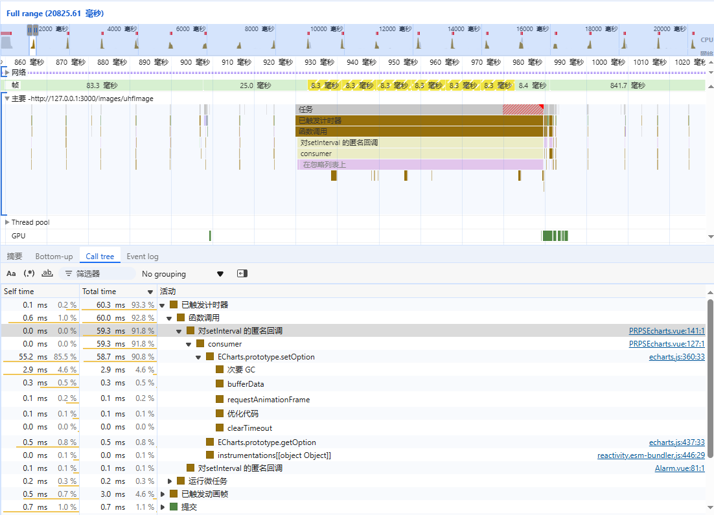Expand the 网络 network track
Viewport: 714px width, 515px height.
[7, 72]
